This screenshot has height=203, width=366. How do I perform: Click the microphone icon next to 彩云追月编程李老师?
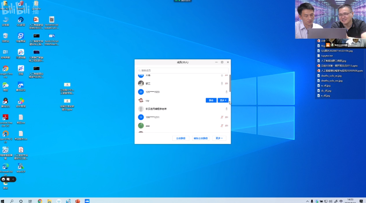pos(226,109)
